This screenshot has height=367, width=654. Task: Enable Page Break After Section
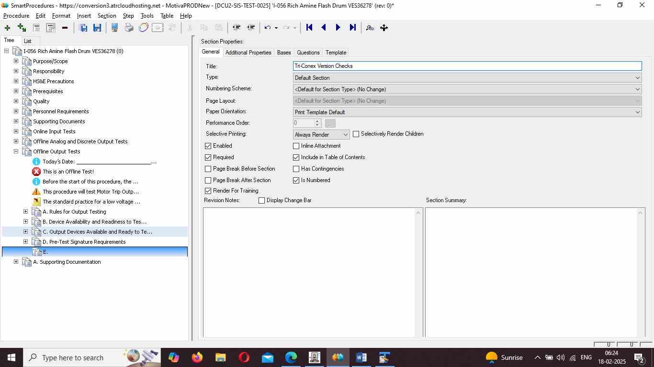point(208,180)
